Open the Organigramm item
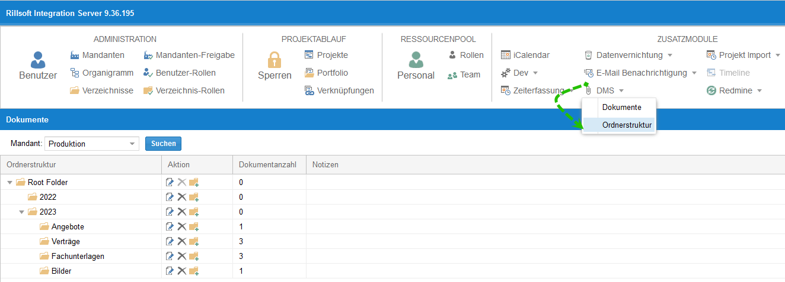Viewport: 785px width, 282px height. click(x=101, y=73)
